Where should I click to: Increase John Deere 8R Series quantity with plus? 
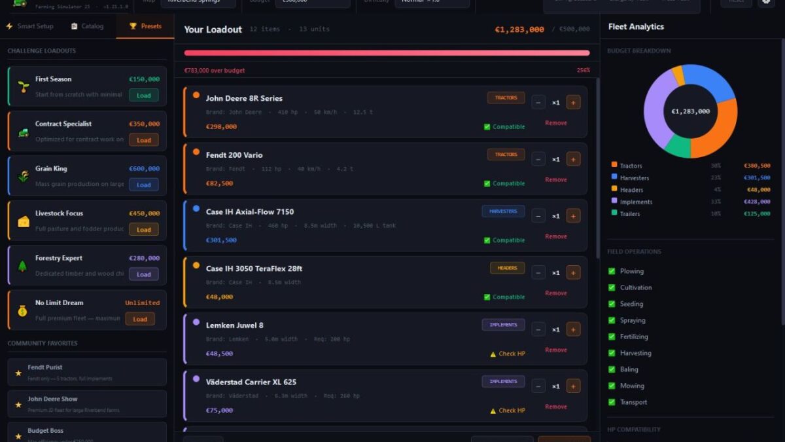coord(573,102)
